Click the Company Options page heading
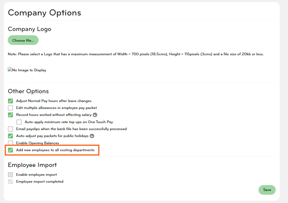288x203 pixels. click(x=44, y=13)
